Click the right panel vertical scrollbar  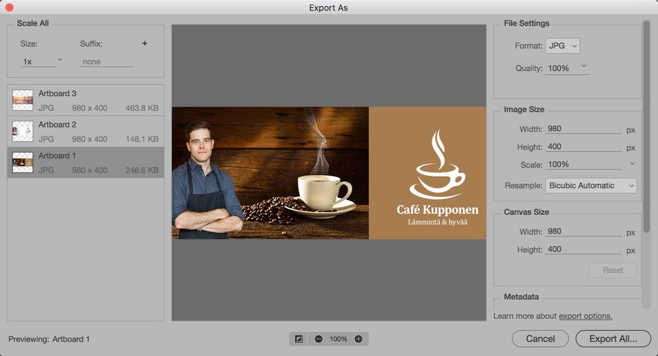pos(647,126)
